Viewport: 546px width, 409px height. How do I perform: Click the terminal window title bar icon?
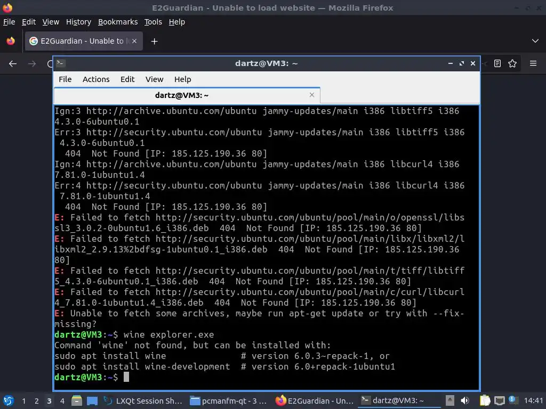pyautogui.click(x=61, y=63)
